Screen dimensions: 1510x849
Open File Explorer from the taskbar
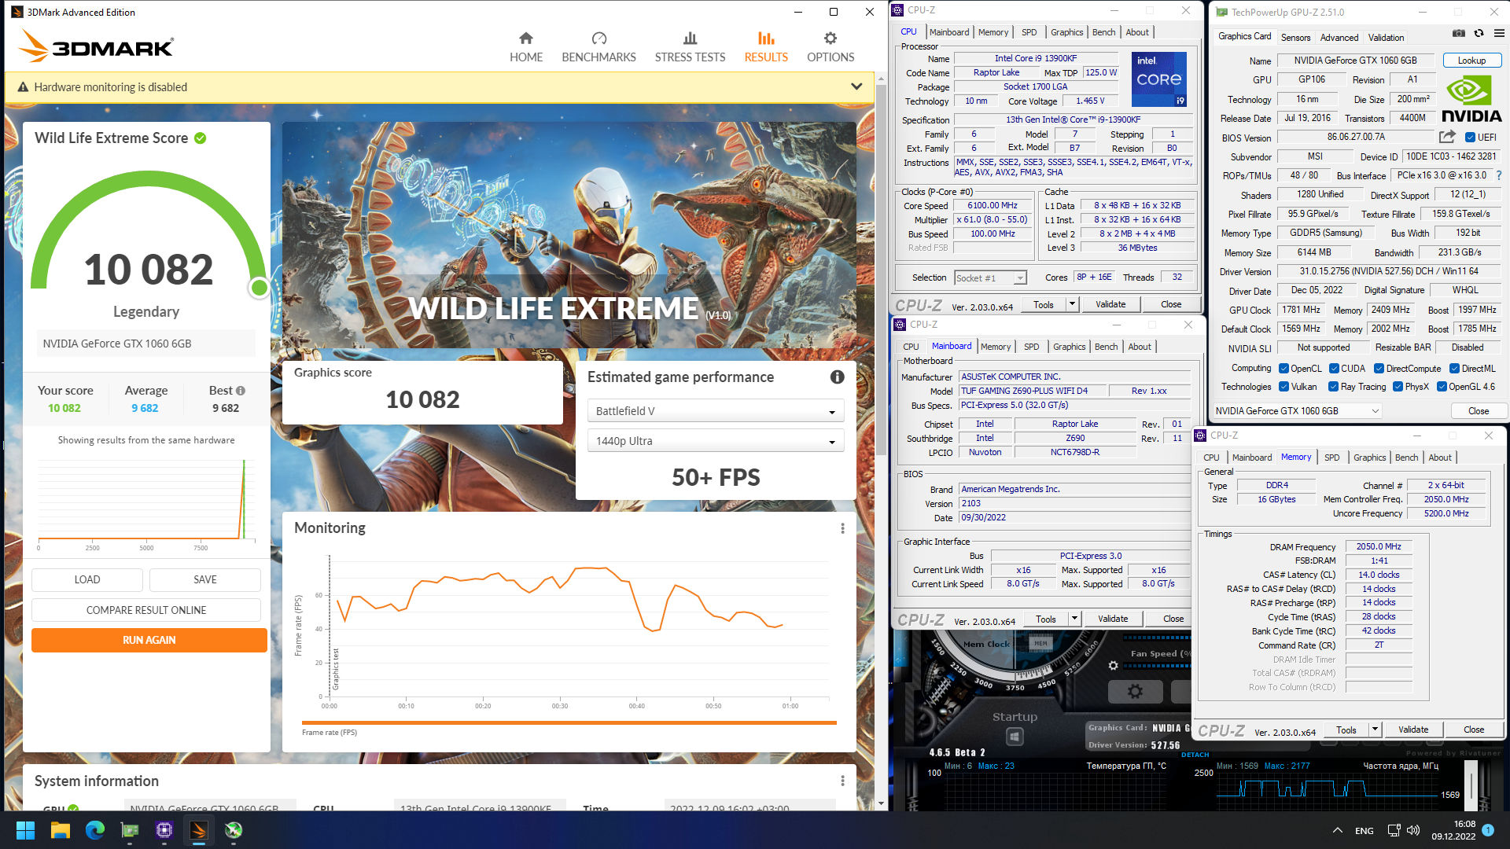click(x=61, y=830)
